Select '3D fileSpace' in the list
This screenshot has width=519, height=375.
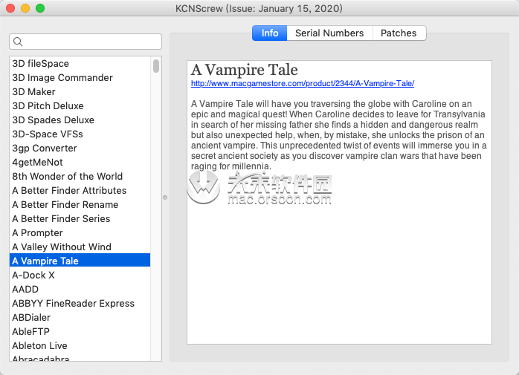click(x=80, y=64)
